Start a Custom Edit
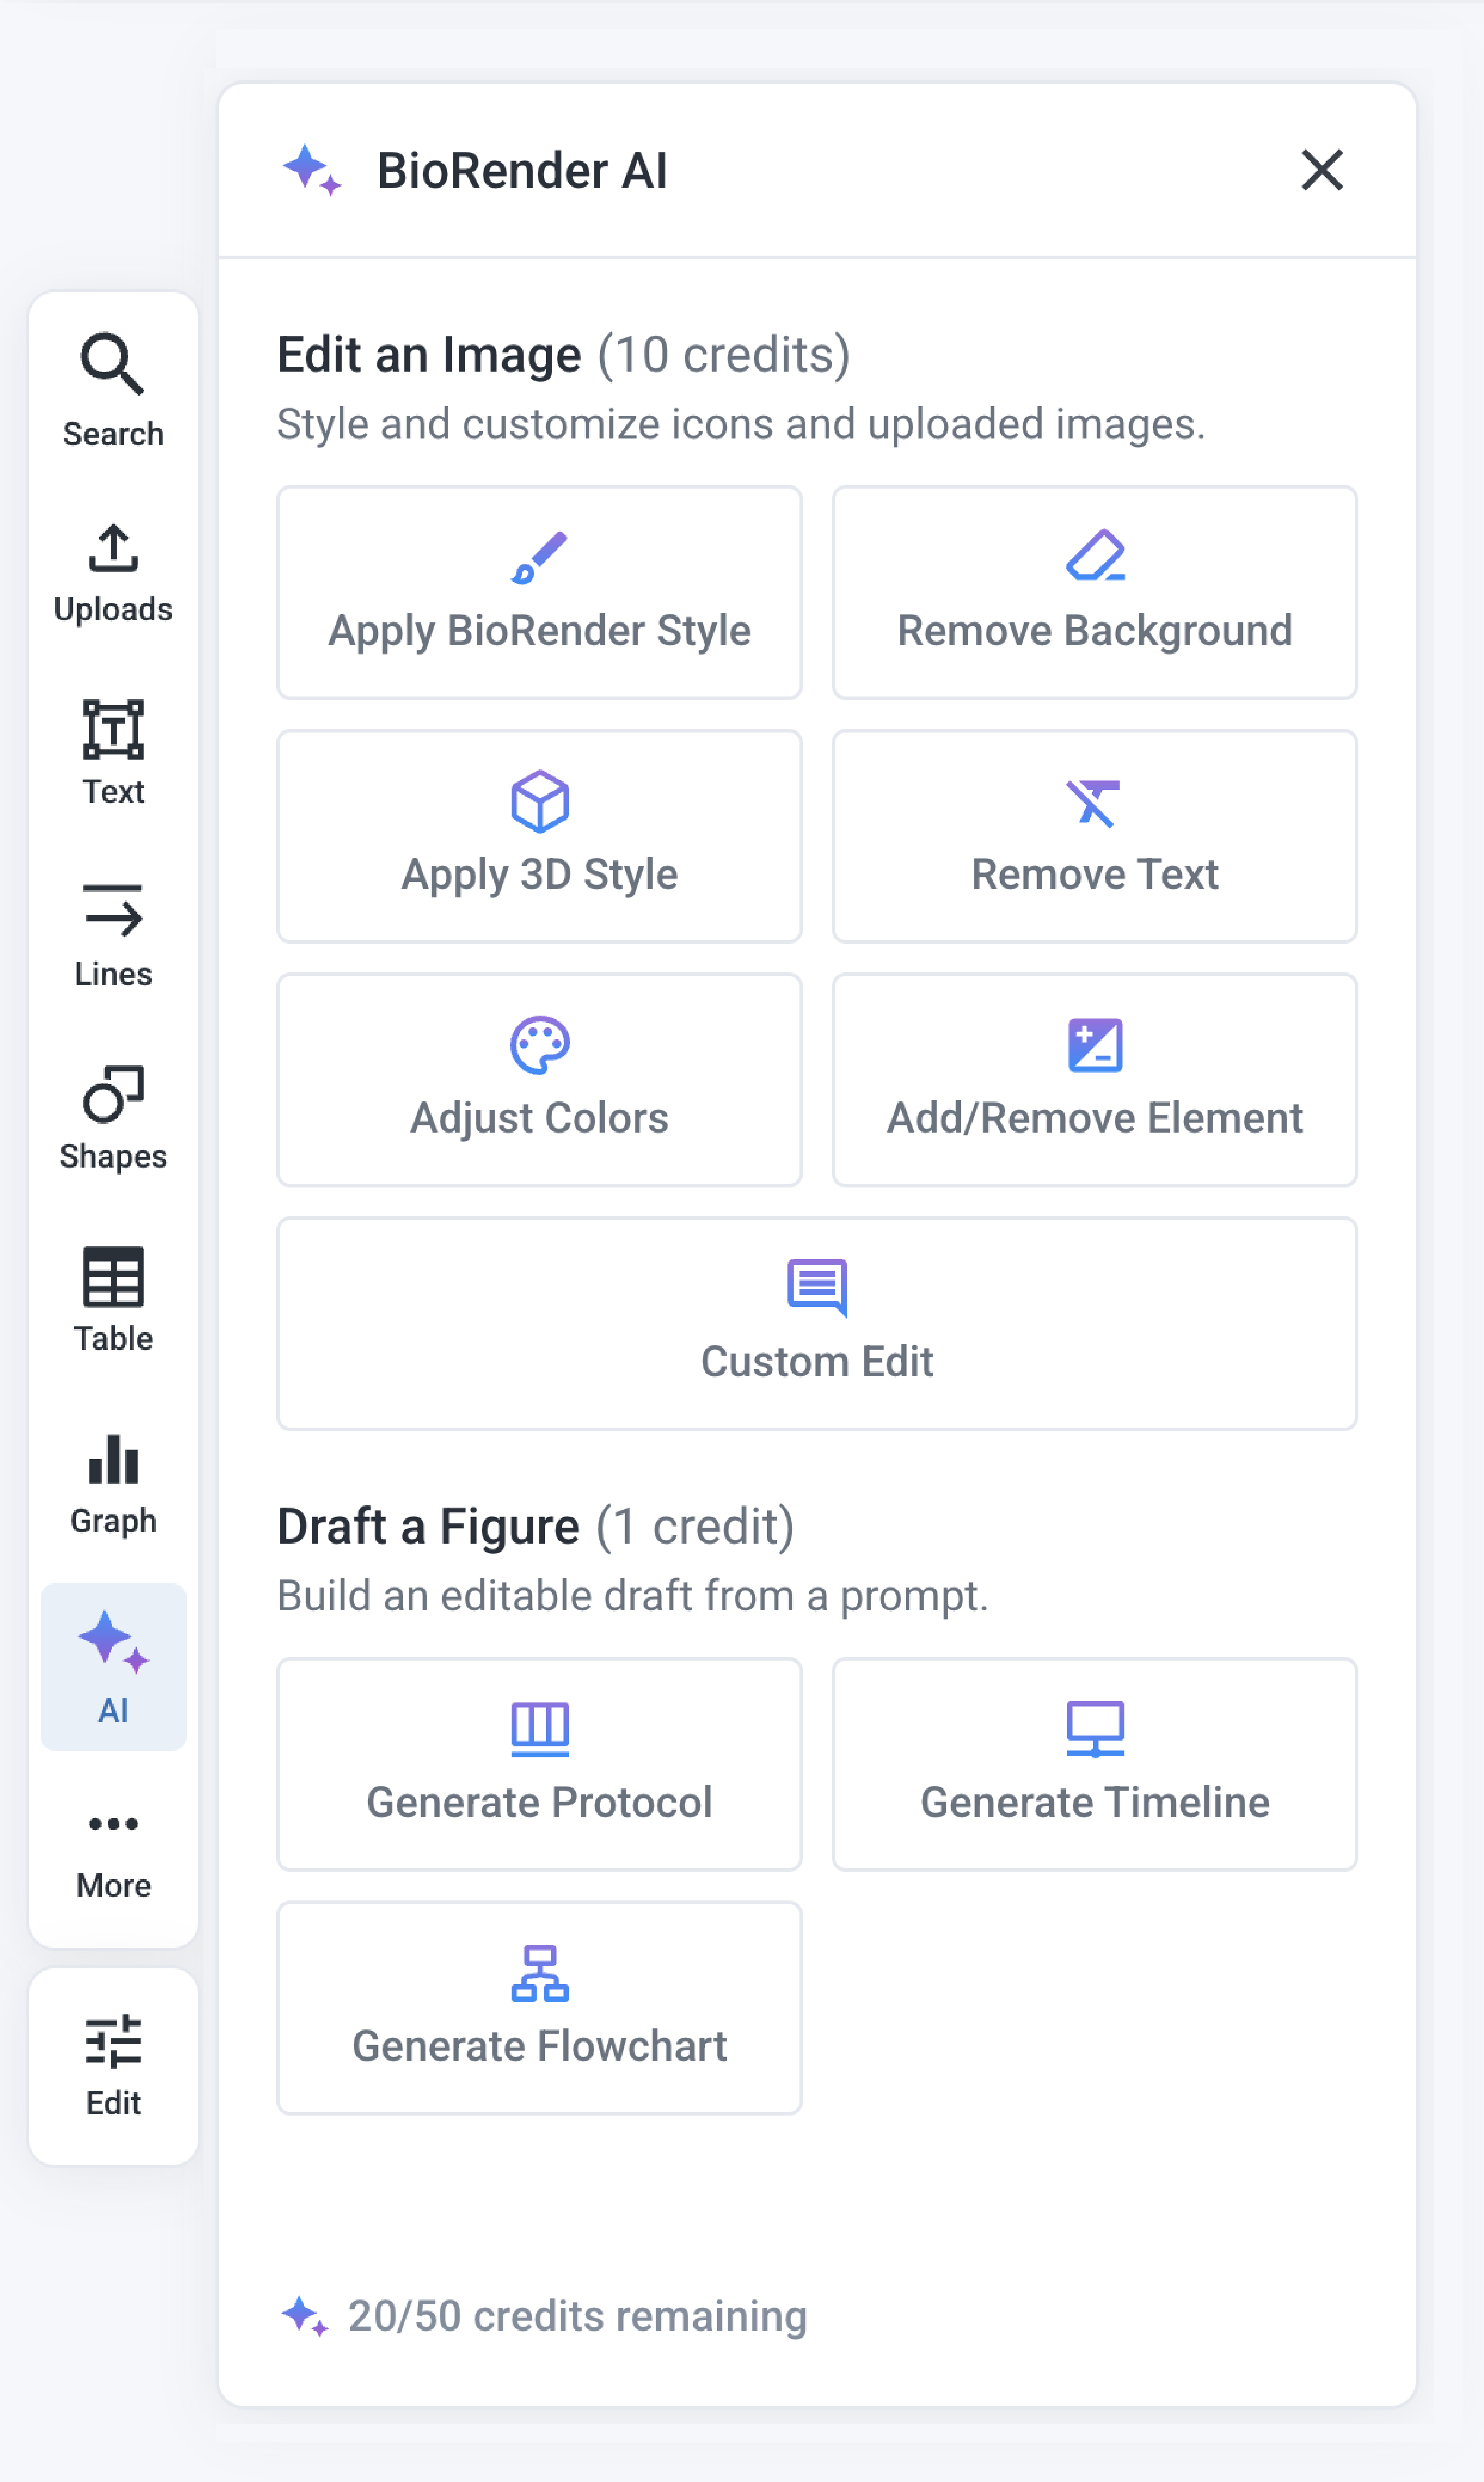Screen dimensions: 1484x2482 816,1323
